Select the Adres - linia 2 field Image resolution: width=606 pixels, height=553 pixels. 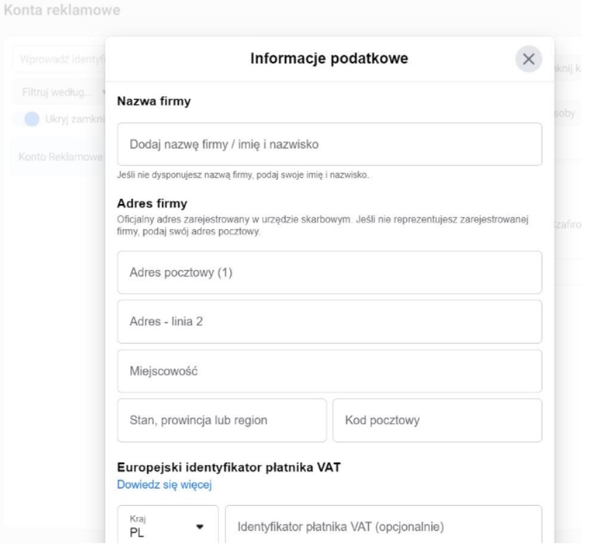click(x=329, y=322)
